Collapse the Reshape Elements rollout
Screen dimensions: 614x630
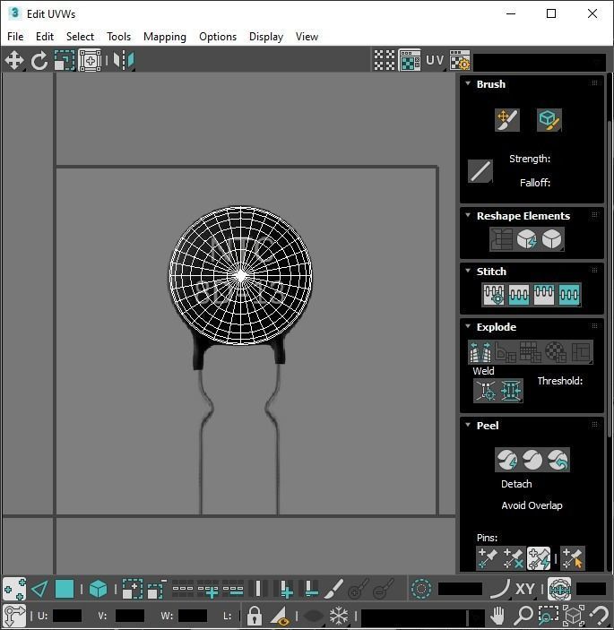tap(468, 215)
